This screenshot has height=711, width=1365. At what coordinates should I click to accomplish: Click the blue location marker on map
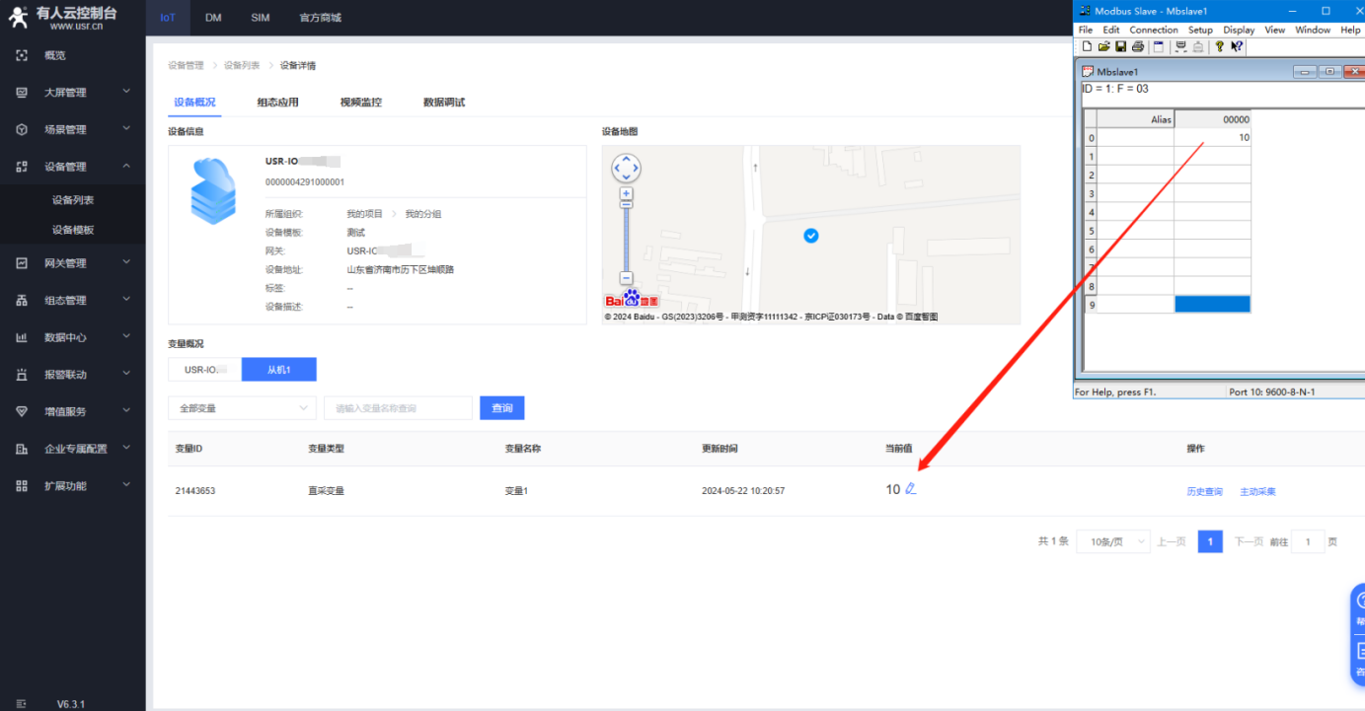tap(810, 236)
